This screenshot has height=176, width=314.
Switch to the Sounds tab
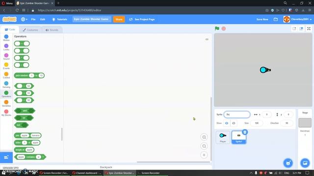[x=52, y=30]
